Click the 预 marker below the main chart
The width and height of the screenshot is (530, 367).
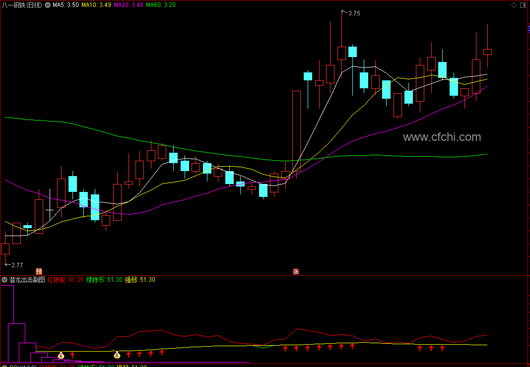39,272
